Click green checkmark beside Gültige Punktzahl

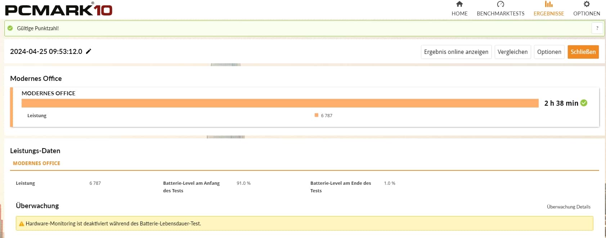click(10, 28)
